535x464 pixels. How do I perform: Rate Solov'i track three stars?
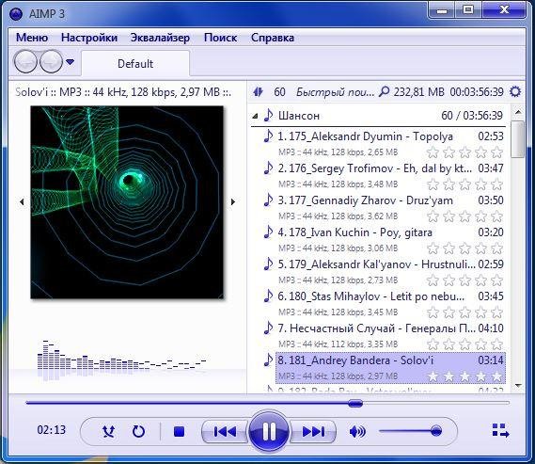click(465, 376)
